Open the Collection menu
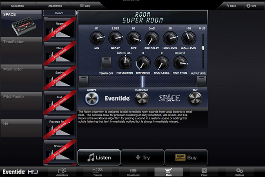Viewport: 265px width, 177px height. tap(18, 6)
